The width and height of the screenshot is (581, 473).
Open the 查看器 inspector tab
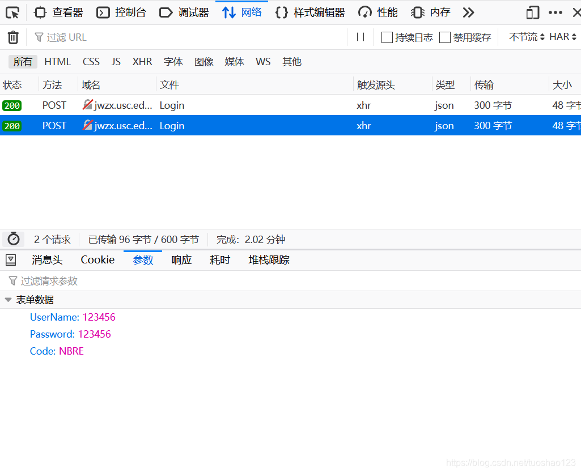(x=58, y=12)
